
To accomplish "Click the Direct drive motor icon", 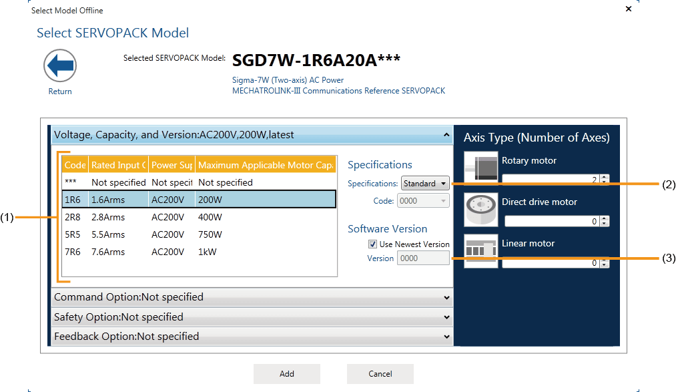I will click(481, 209).
